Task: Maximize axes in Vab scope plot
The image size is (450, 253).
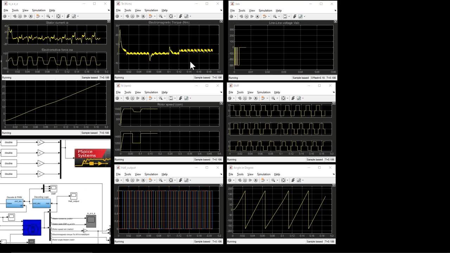Action: pyautogui.click(x=335, y=21)
